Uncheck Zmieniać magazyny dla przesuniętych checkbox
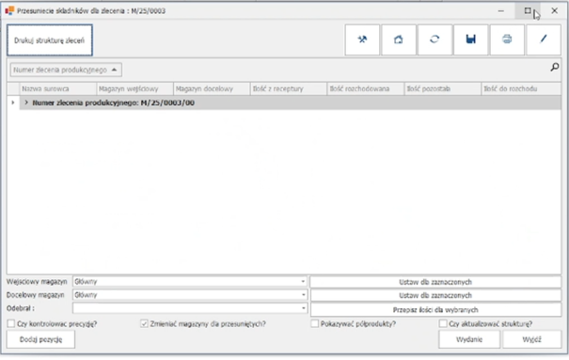The image size is (569, 360). (144, 323)
